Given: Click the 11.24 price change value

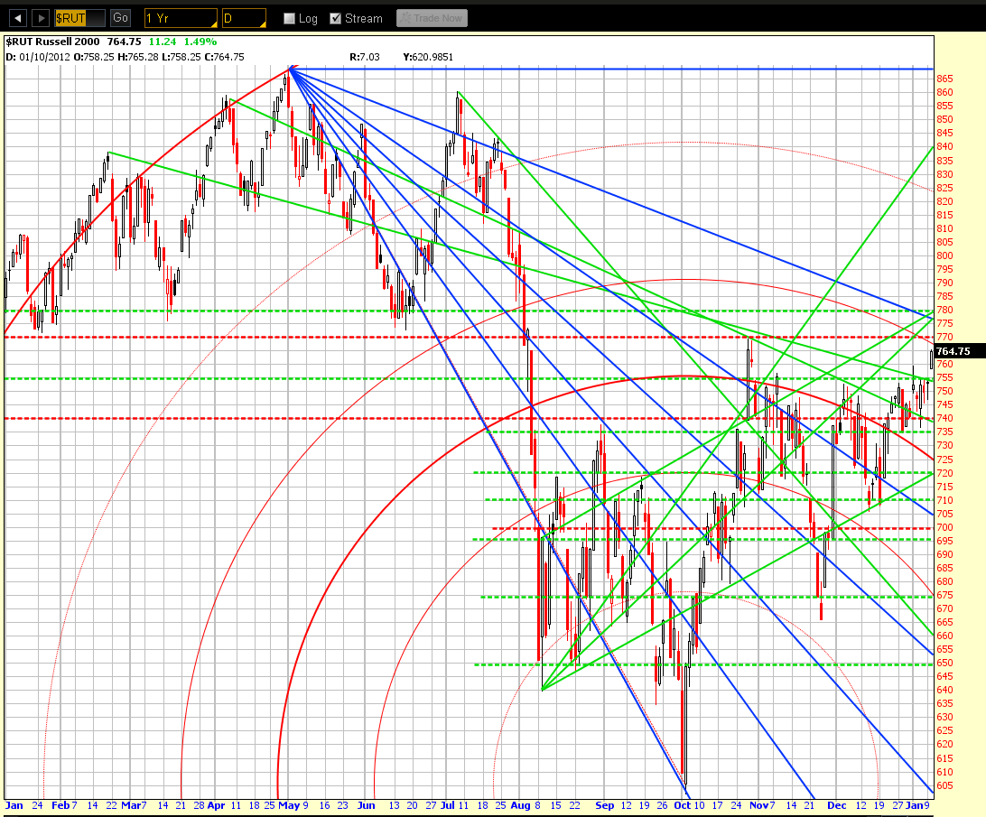Looking at the screenshot, I should [x=163, y=42].
